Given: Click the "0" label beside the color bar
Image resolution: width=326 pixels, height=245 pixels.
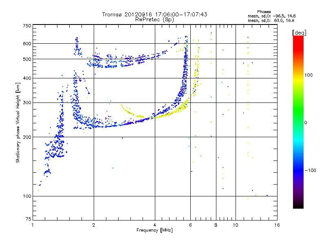Looking at the screenshot, I should (306, 123).
